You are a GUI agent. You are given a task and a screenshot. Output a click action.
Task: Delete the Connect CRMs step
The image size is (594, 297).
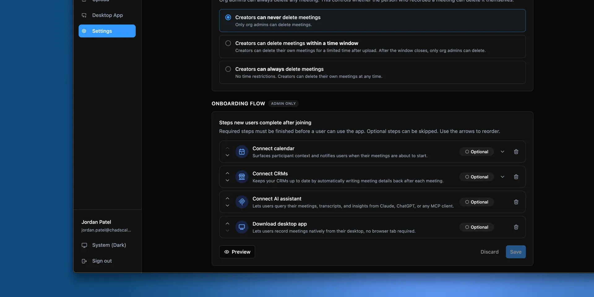click(x=516, y=177)
